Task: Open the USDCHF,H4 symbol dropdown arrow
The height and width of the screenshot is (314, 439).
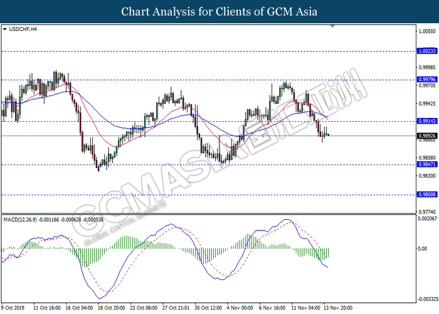Action: (x=5, y=29)
